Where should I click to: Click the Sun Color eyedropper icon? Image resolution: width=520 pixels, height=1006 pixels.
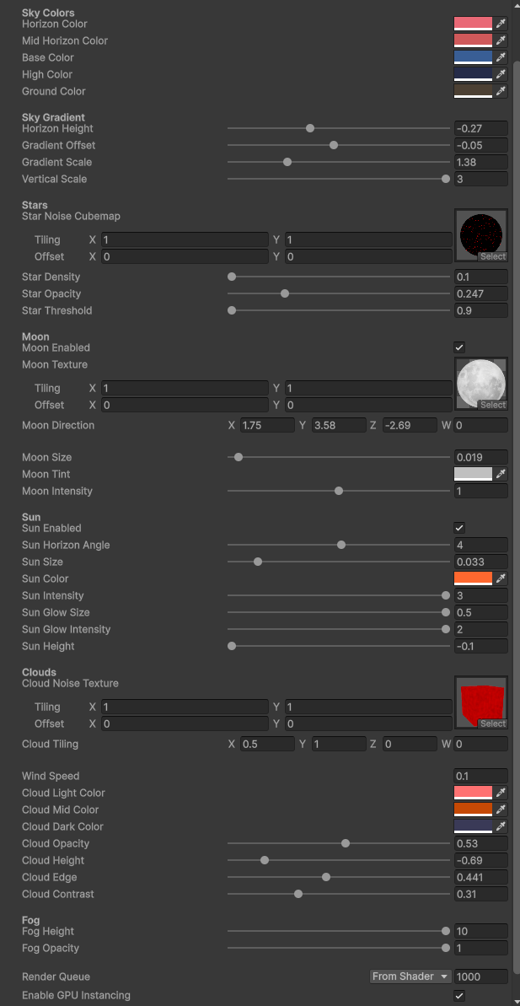click(x=501, y=578)
